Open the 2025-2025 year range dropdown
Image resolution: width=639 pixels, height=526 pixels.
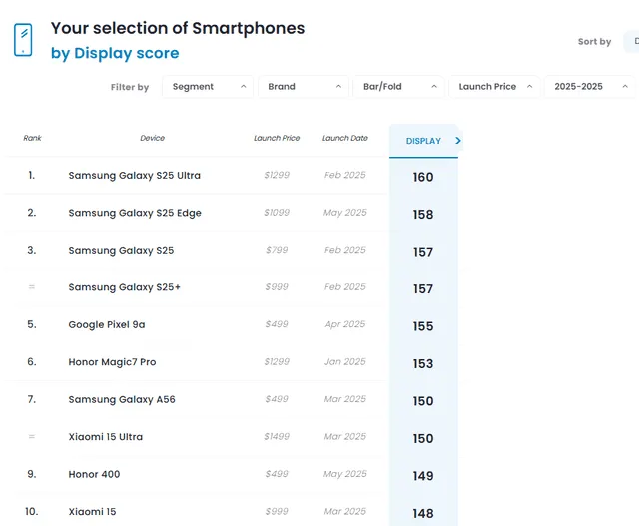(587, 87)
